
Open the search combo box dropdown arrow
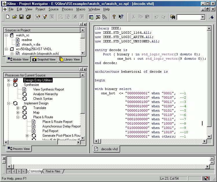(203, 17)
